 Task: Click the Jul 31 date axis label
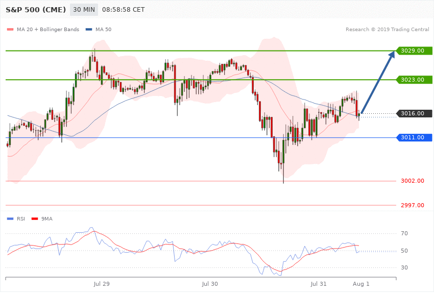[318, 284]
